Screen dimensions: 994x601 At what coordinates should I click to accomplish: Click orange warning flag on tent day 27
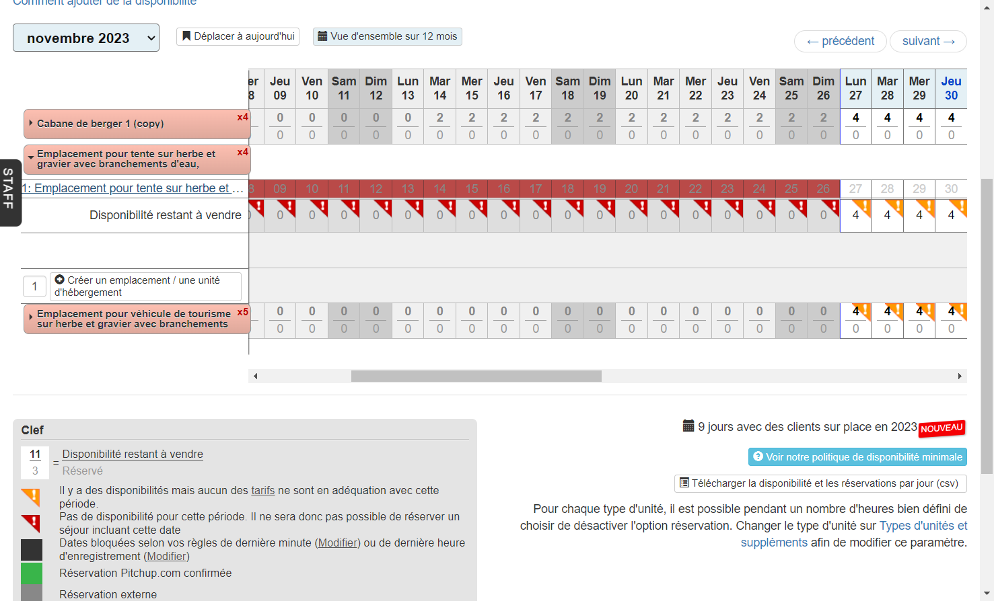point(863,208)
